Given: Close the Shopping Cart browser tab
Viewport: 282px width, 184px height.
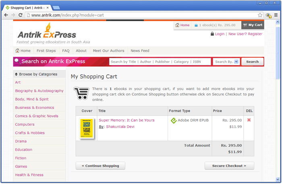Looking at the screenshot, I should (48, 8).
